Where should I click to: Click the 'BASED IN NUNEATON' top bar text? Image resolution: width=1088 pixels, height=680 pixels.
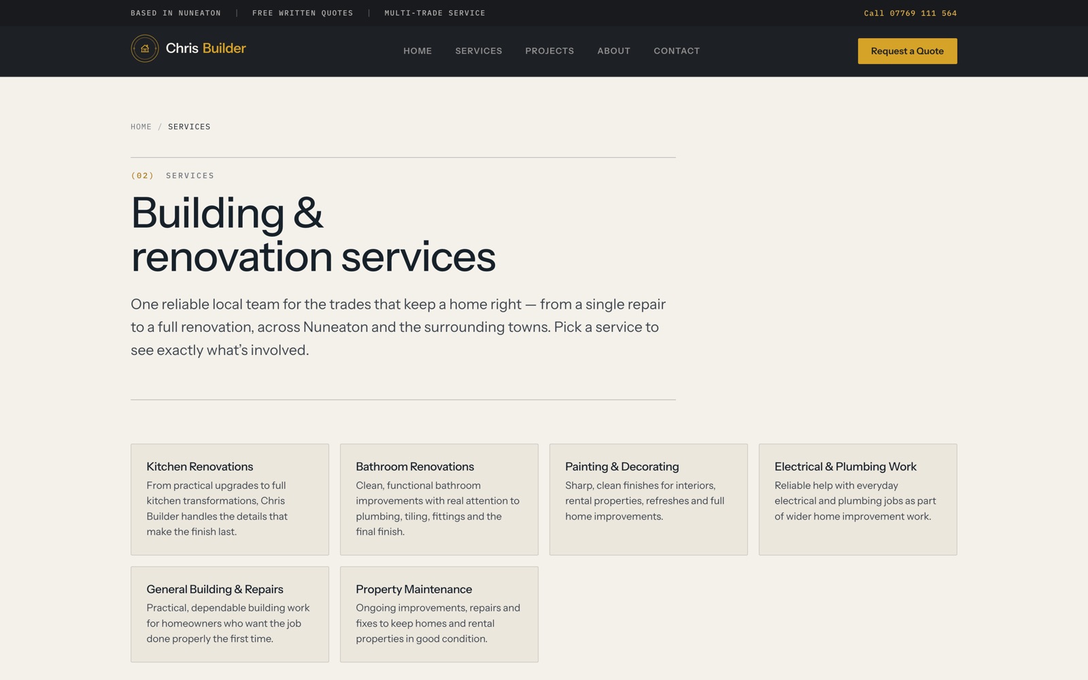click(x=175, y=13)
